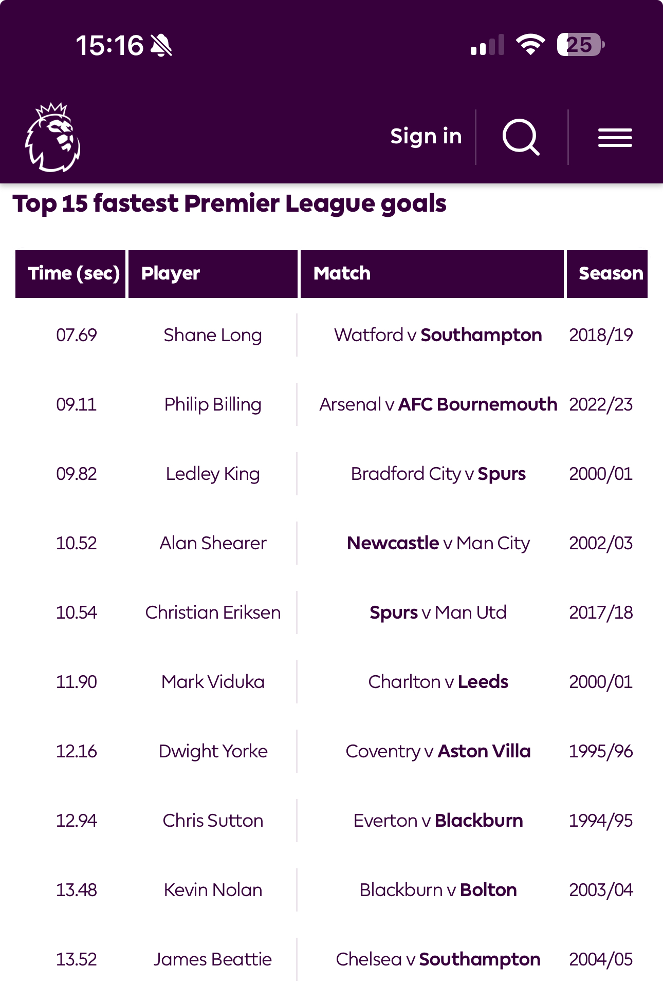Viewport: 663px width, 1004px height.
Task: Open the hamburger menu
Action: click(615, 137)
